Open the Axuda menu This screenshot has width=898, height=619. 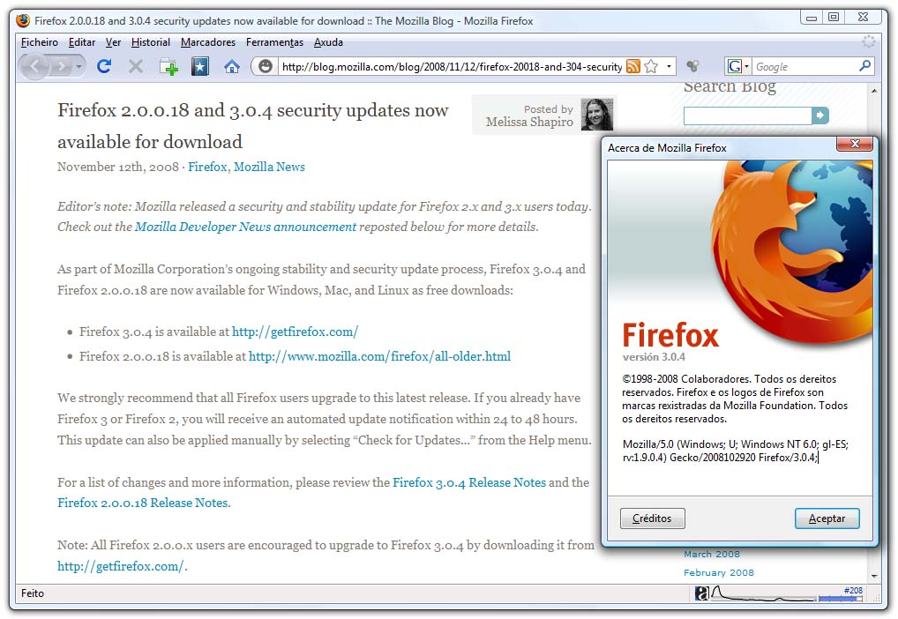coord(328,42)
